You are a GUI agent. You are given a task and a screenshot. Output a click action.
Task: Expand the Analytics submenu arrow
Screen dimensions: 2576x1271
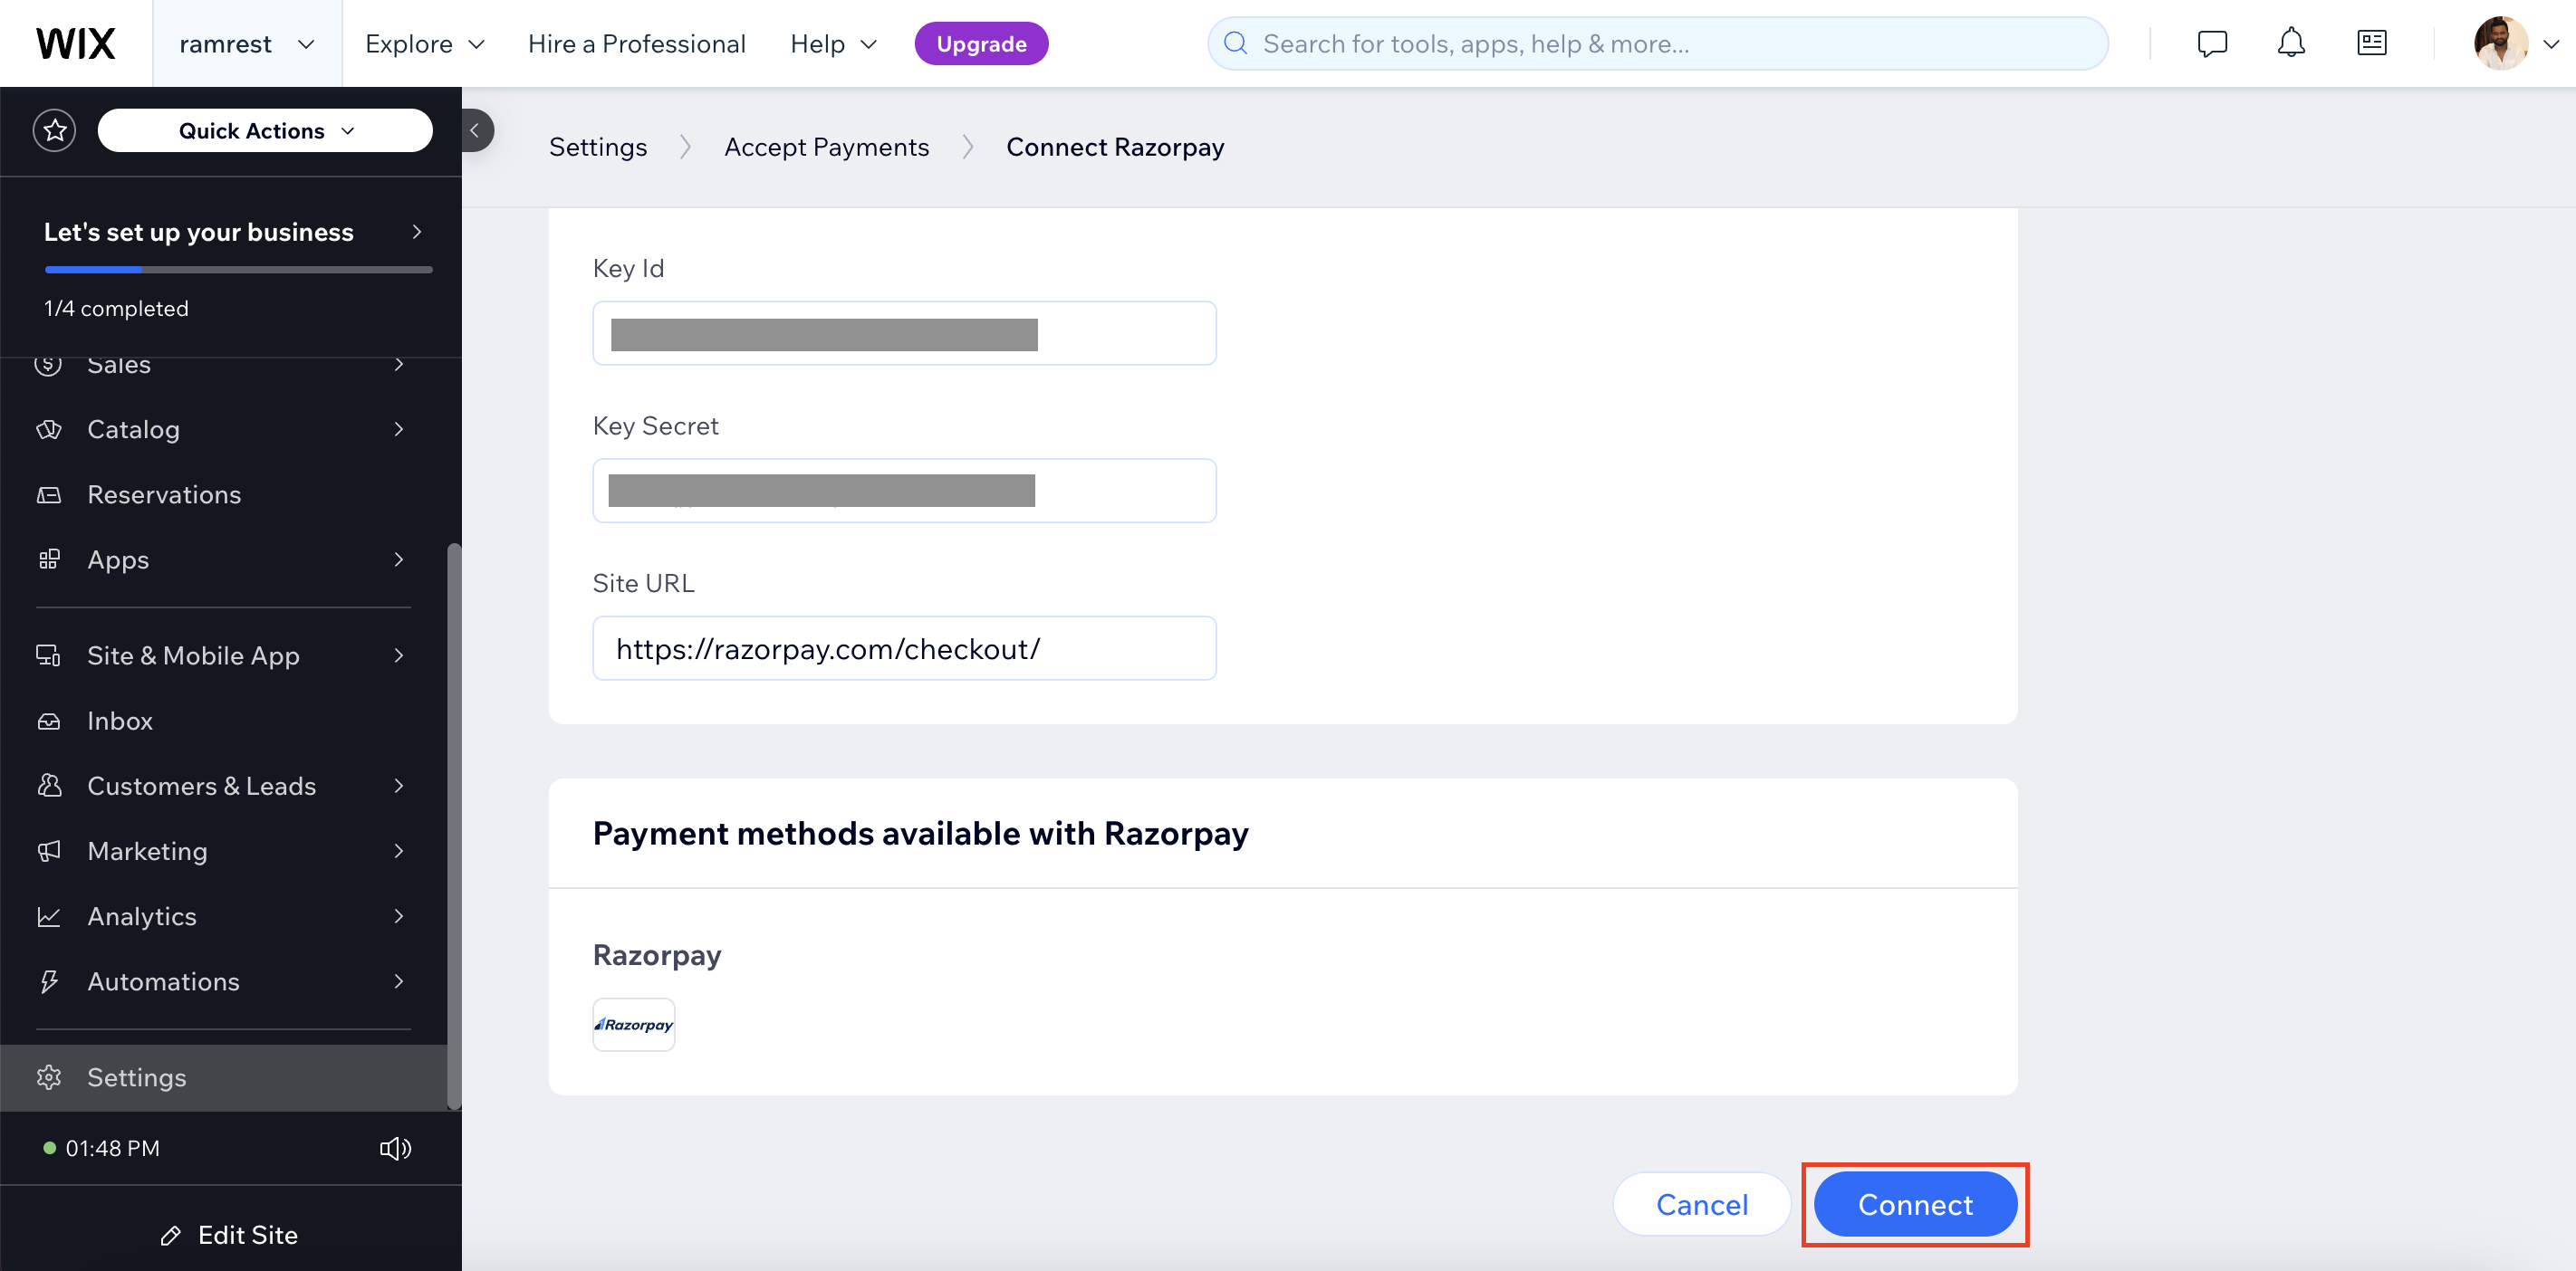[399, 916]
